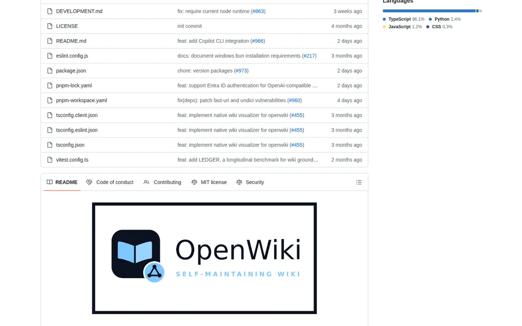
Task: Click file icon beside tsconfig.client.json
Action: pyautogui.click(x=50, y=115)
